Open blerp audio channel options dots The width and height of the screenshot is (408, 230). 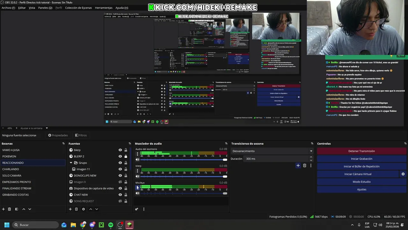point(137,171)
